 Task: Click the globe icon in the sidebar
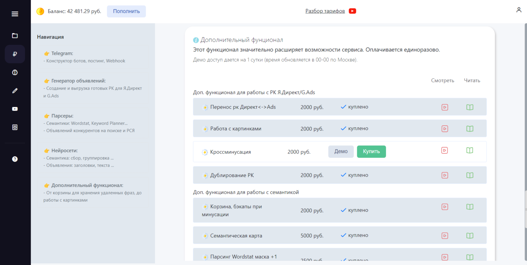click(15, 72)
